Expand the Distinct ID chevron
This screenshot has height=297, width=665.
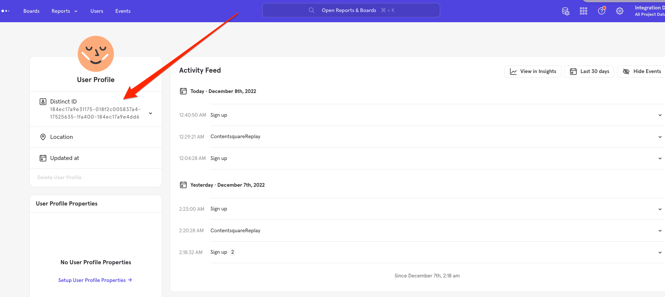coord(151,113)
